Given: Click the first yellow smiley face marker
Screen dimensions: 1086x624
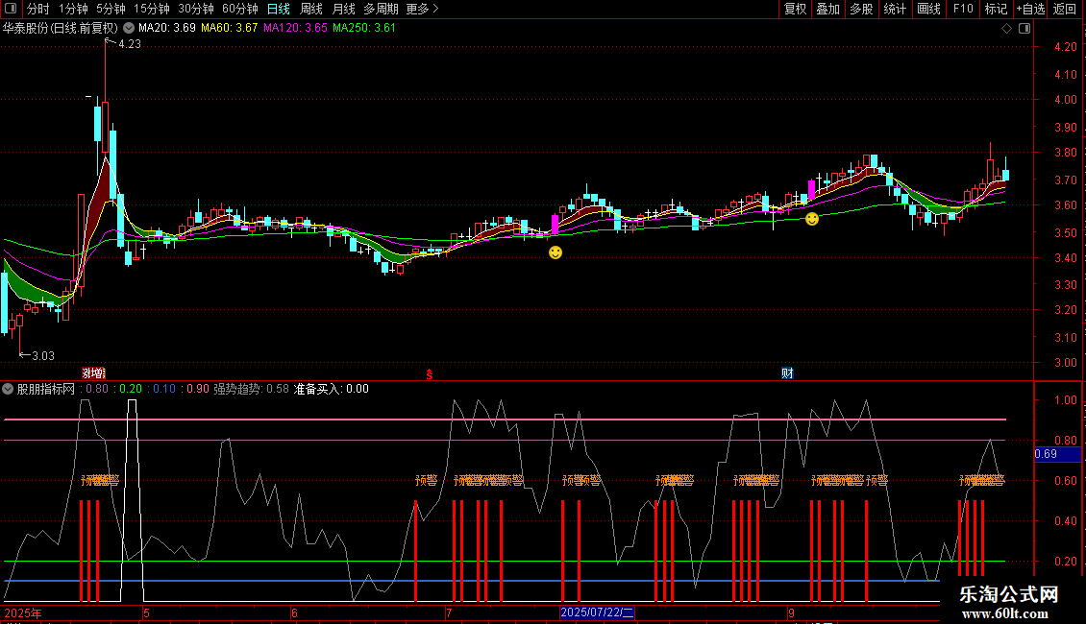Looking at the screenshot, I should [555, 252].
